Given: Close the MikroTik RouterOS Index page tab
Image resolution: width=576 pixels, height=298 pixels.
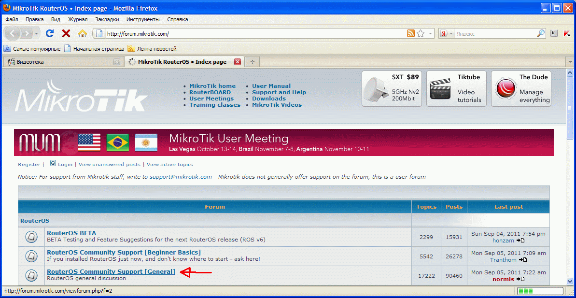Looking at the screenshot, I should click(238, 62).
